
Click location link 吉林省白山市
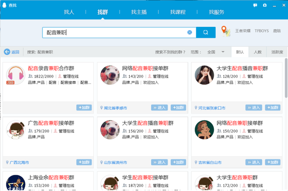(210, 162)
